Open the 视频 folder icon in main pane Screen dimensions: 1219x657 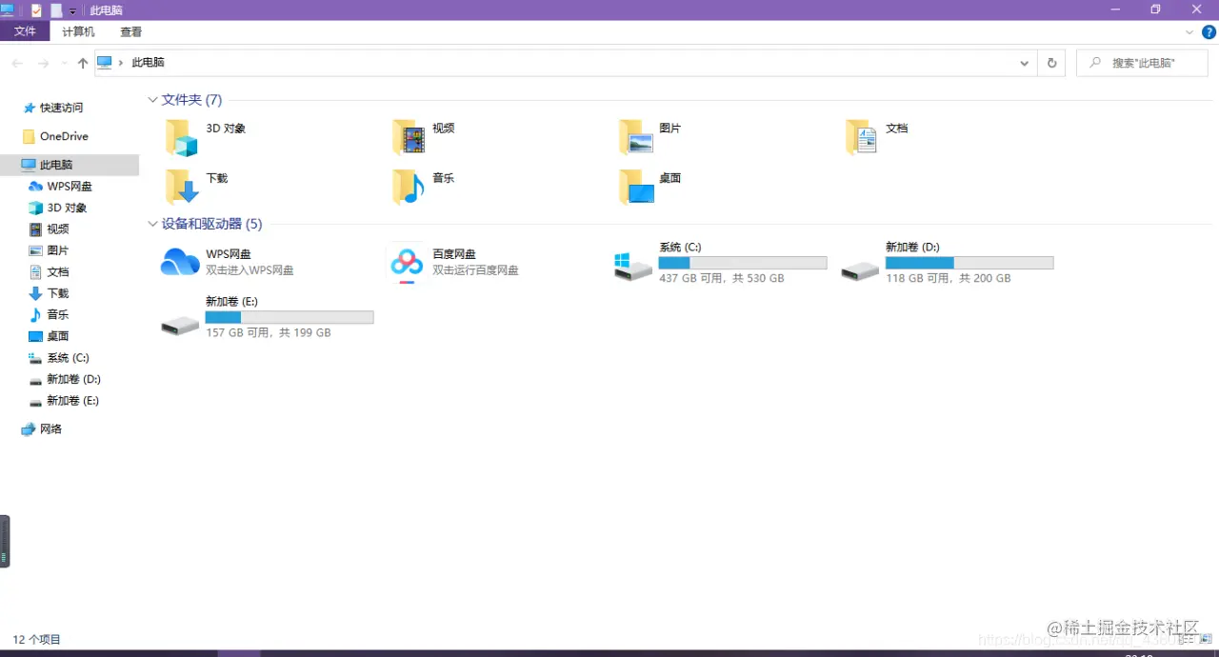409,137
